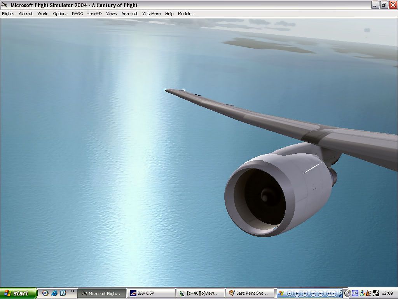This screenshot has width=398, height=299.
Task: Open the Flights menu
Action: point(8,14)
